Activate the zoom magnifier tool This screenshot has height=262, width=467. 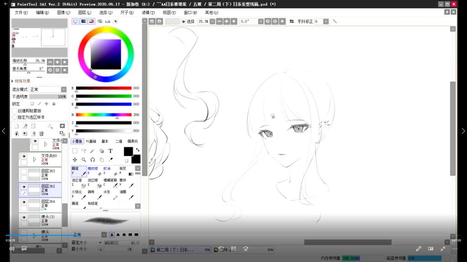(x=84, y=160)
